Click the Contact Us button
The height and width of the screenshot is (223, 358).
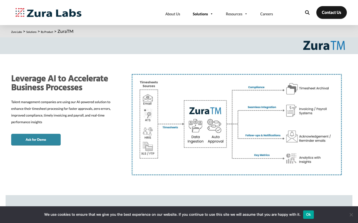331,13
